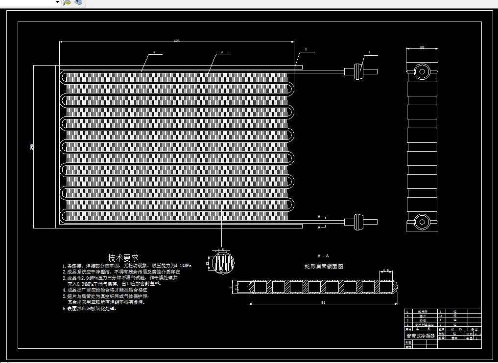The width and height of the screenshot is (498, 363).
Task: Select the 295 height dimension on left
Action: point(31,147)
